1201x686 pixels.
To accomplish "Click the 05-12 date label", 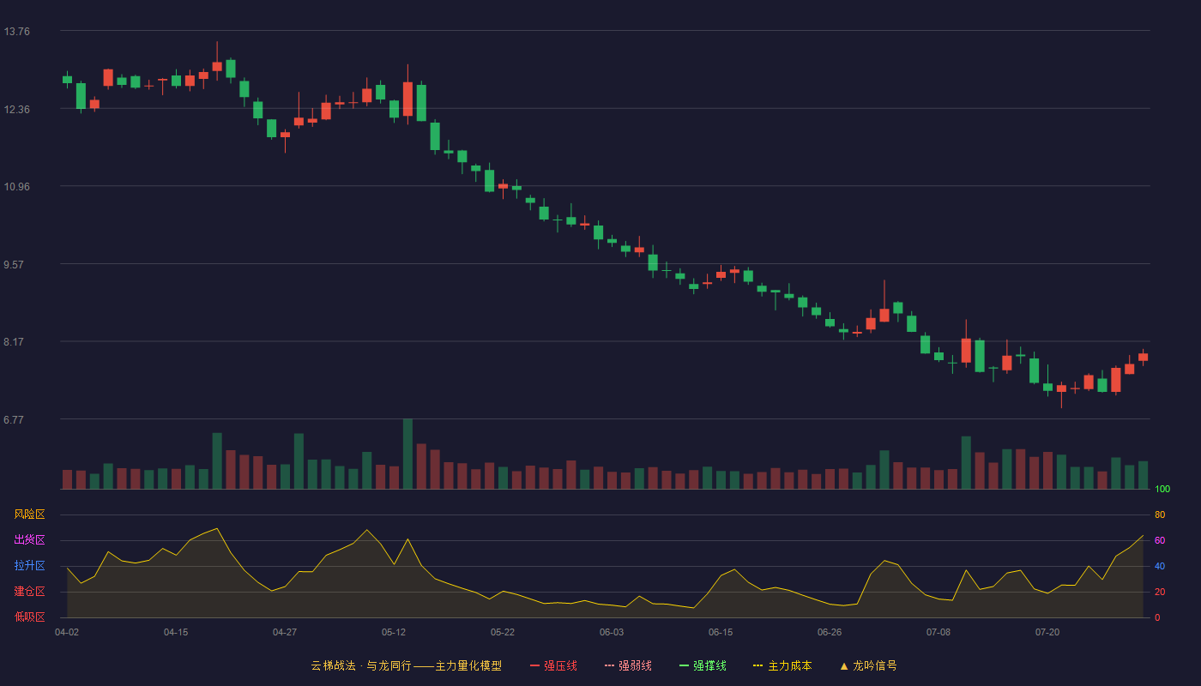I will (x=394, y=632).
